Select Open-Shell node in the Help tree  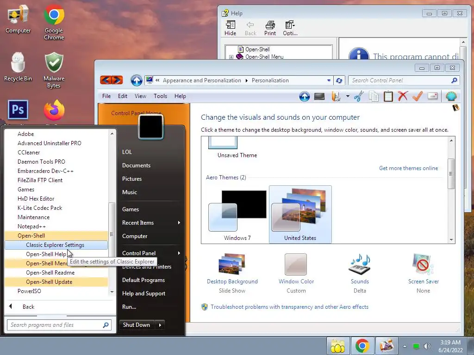tap(257, 49)
